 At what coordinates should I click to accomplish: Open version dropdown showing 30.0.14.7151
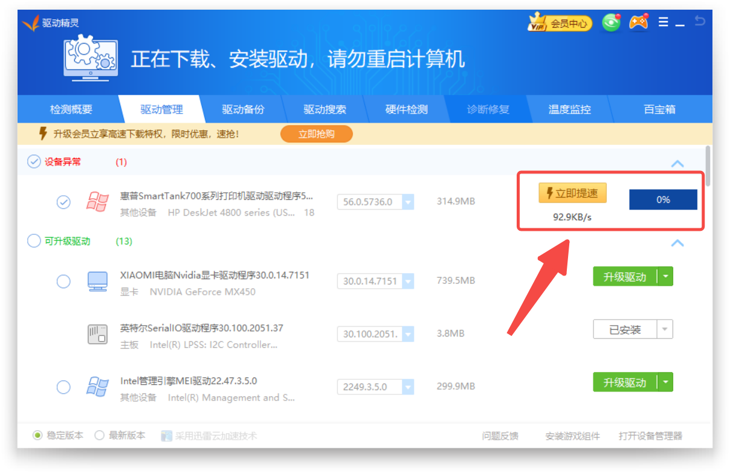point(407,281)
